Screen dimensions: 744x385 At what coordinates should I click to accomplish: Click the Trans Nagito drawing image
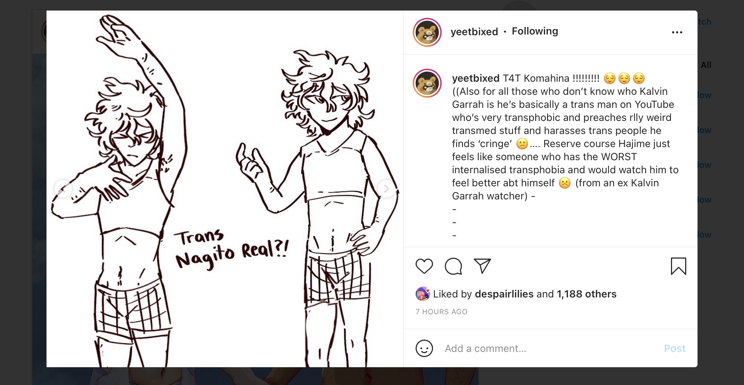pyautogui.click(x=225, y=189)
